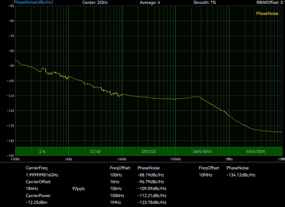Click the 100kHz x-axis label
This screenshot has width=285, height=207.
point(176,159)
